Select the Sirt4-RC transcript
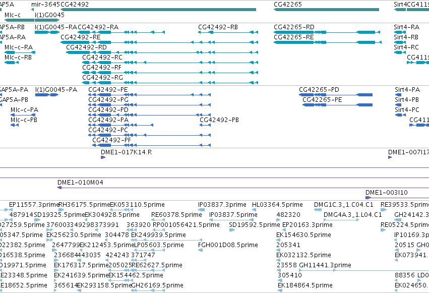429x293 pixels. point(400,52)
